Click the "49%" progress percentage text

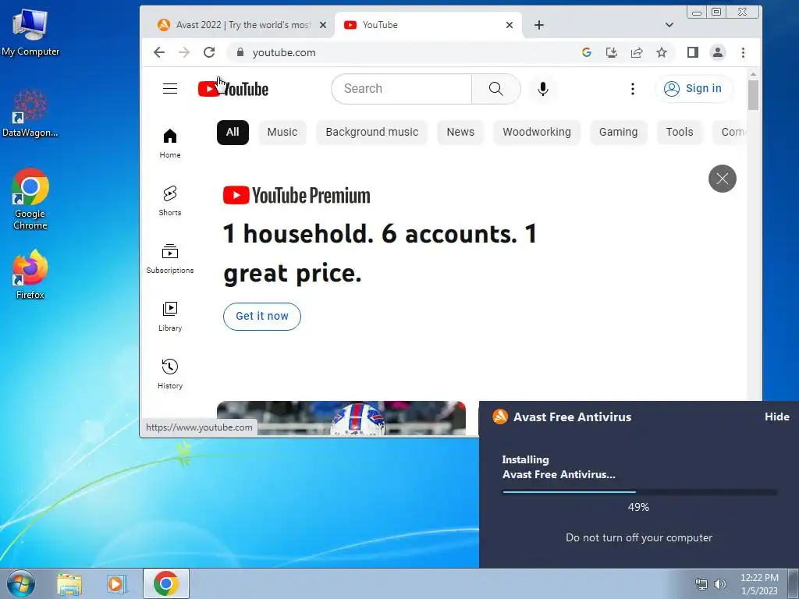(638, 507)
